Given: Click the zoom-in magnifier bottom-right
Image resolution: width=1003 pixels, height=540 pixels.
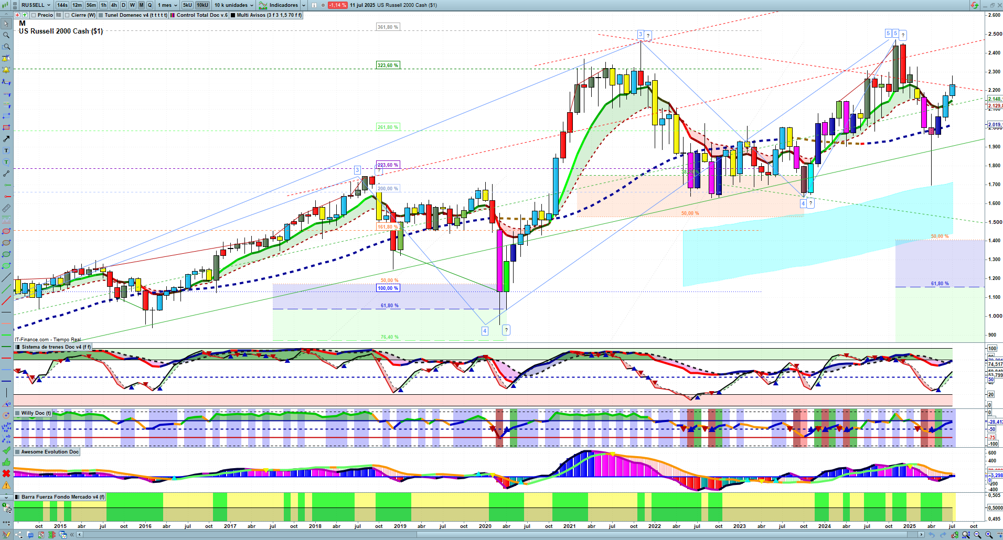Looking at the screenshot, I should (x=988, y=535).
